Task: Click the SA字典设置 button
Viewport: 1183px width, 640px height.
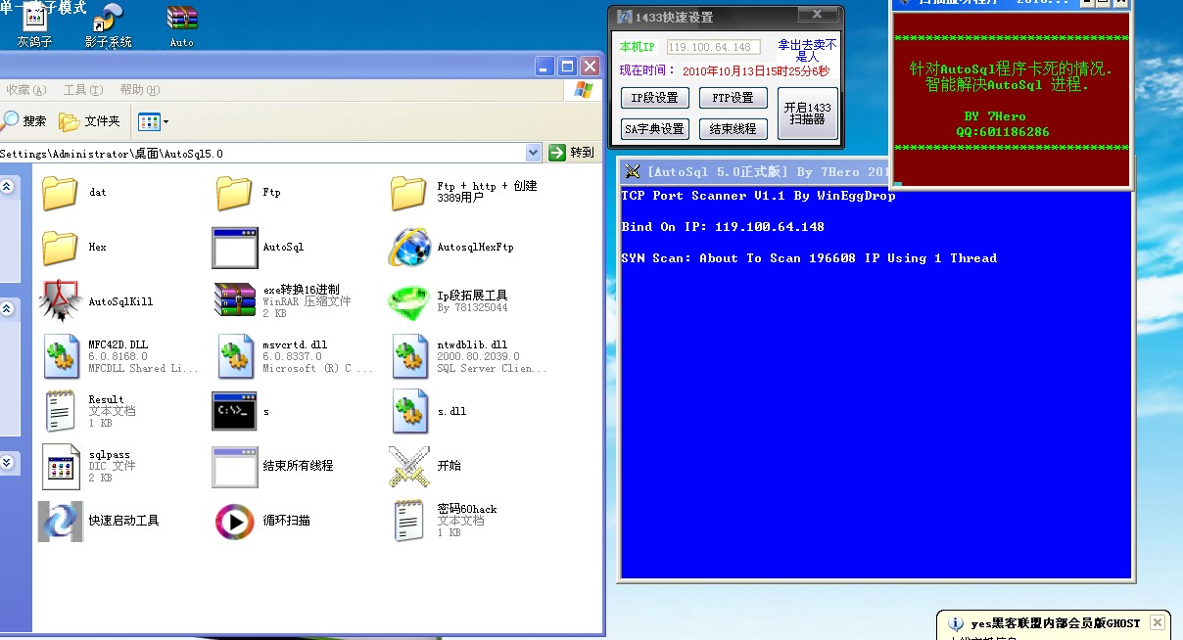Action: coord(654,129)
